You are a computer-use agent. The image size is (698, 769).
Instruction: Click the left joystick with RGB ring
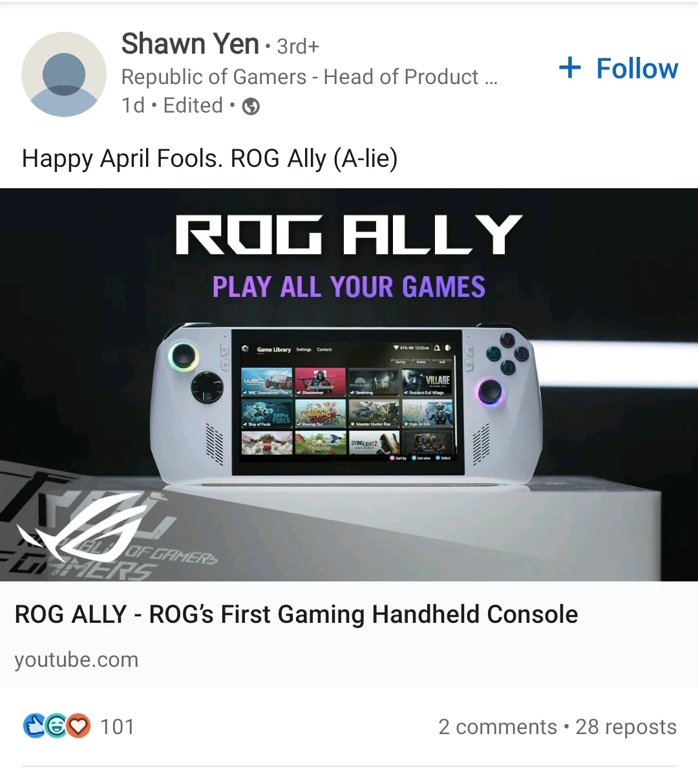pyautogui.click(x=184, y=355)
